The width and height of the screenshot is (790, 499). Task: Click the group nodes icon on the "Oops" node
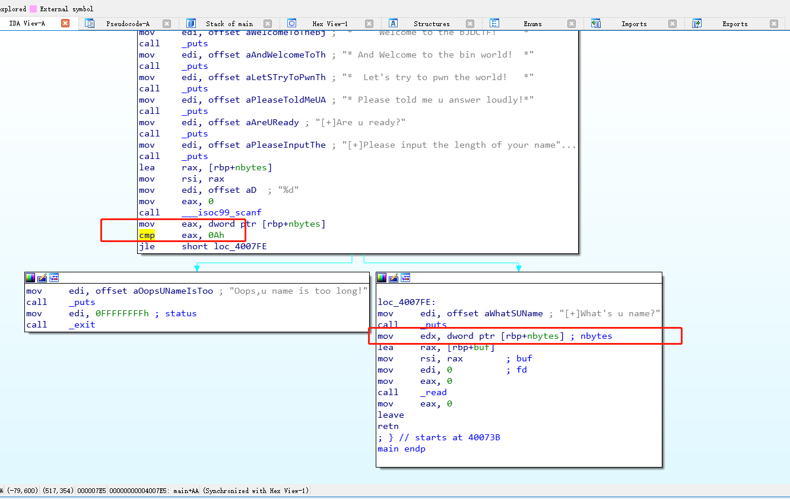point(54,278)
